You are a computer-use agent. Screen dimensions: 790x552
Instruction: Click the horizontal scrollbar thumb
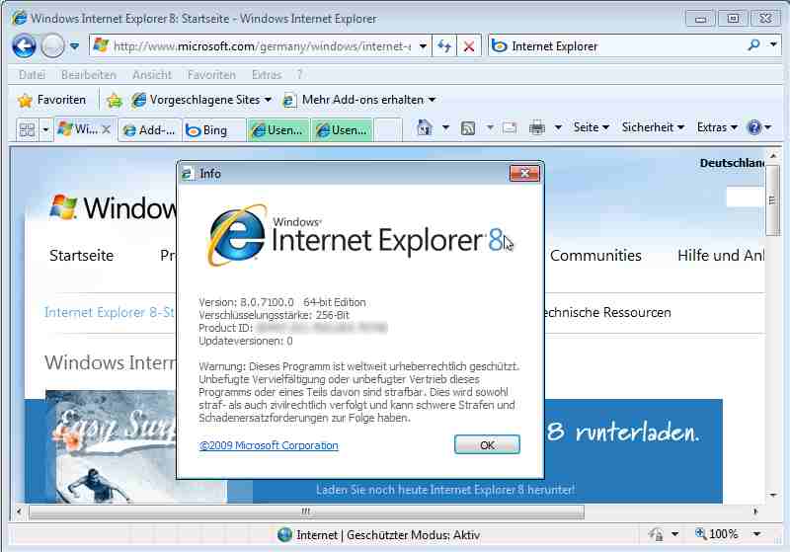306,512
